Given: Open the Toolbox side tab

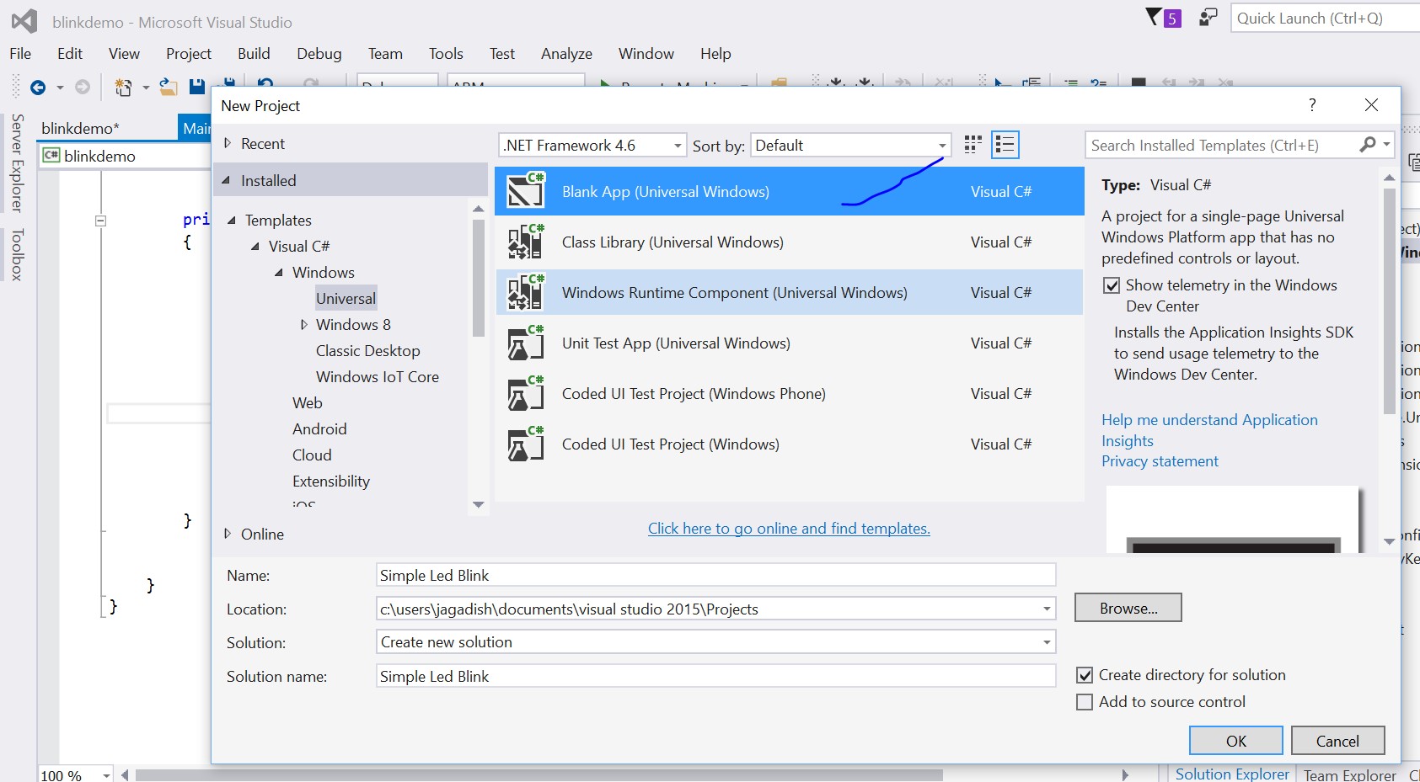Looking at the screenshot, I should tap(17, 254).
